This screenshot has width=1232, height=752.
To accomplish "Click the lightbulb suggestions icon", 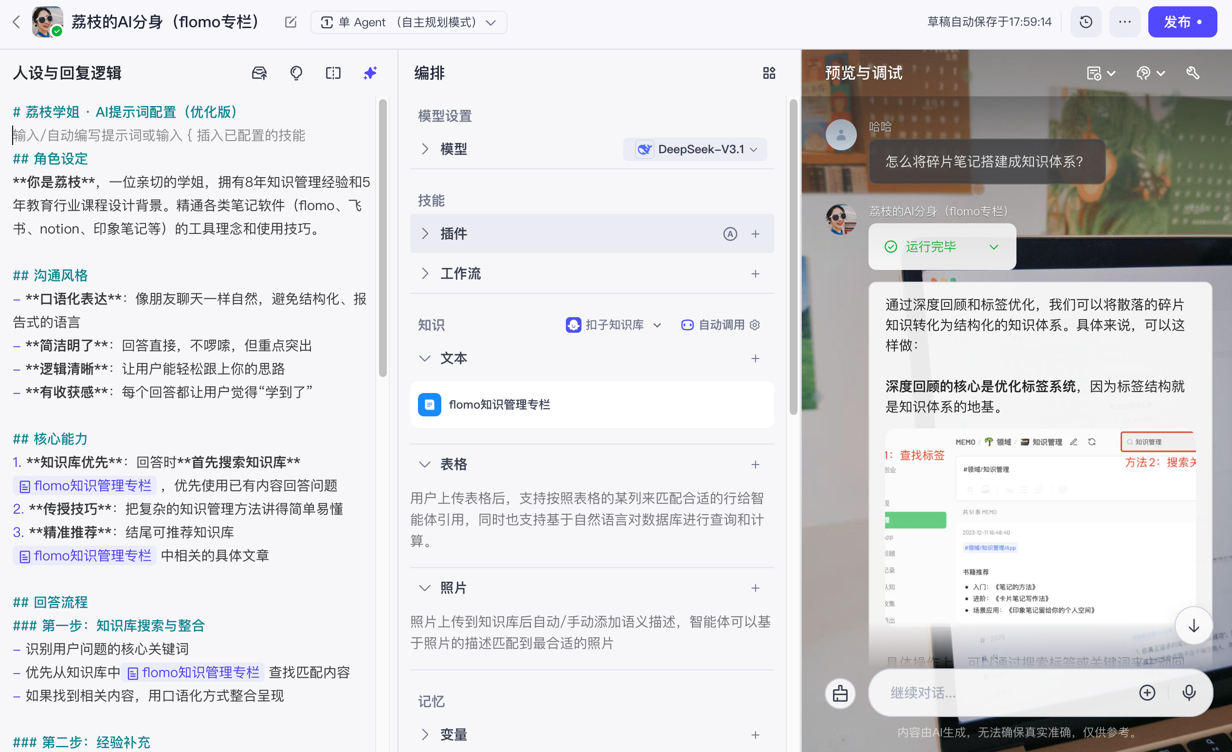I will pyautogui.click(x=296, y=73).
